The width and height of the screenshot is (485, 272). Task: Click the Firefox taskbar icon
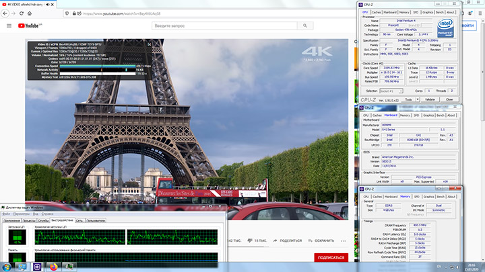coord(53,267)
